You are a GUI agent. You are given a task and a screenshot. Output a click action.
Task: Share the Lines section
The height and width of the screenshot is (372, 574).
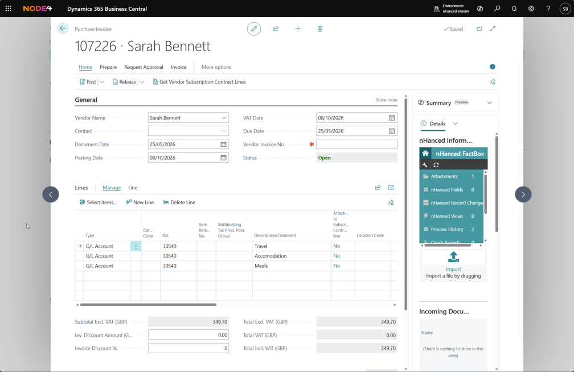coord(378,187)
